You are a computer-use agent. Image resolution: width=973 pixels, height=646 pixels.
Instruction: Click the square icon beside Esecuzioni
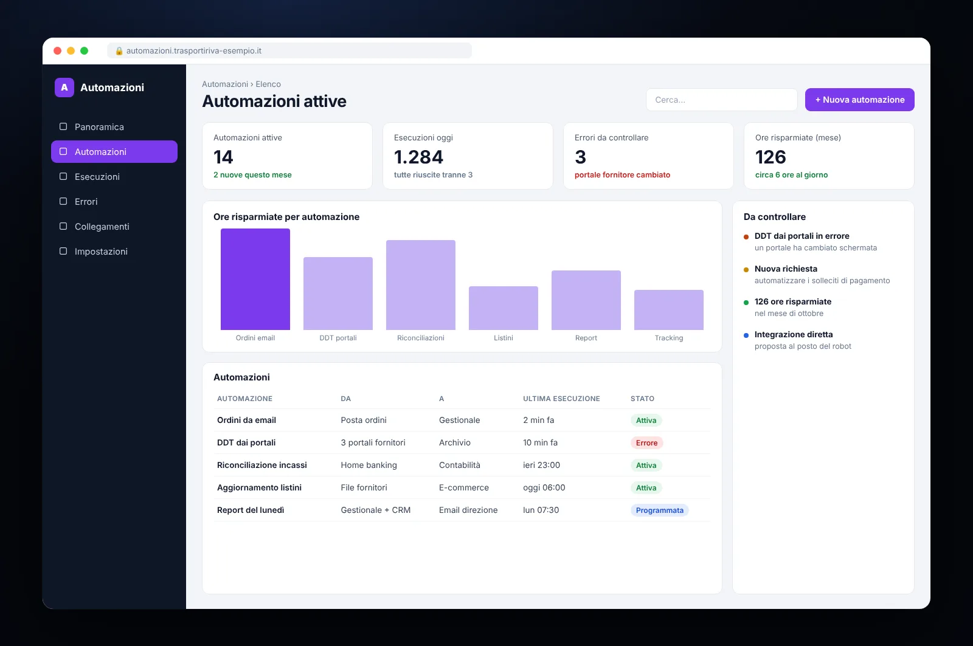point(63,176)
